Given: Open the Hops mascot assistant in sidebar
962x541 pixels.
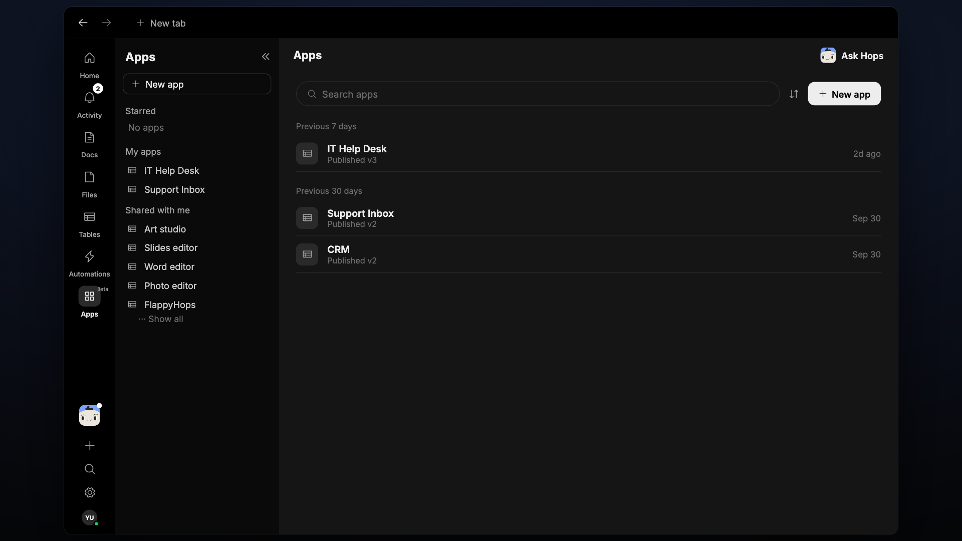Looking at the screenshot, I should point(89,415).
